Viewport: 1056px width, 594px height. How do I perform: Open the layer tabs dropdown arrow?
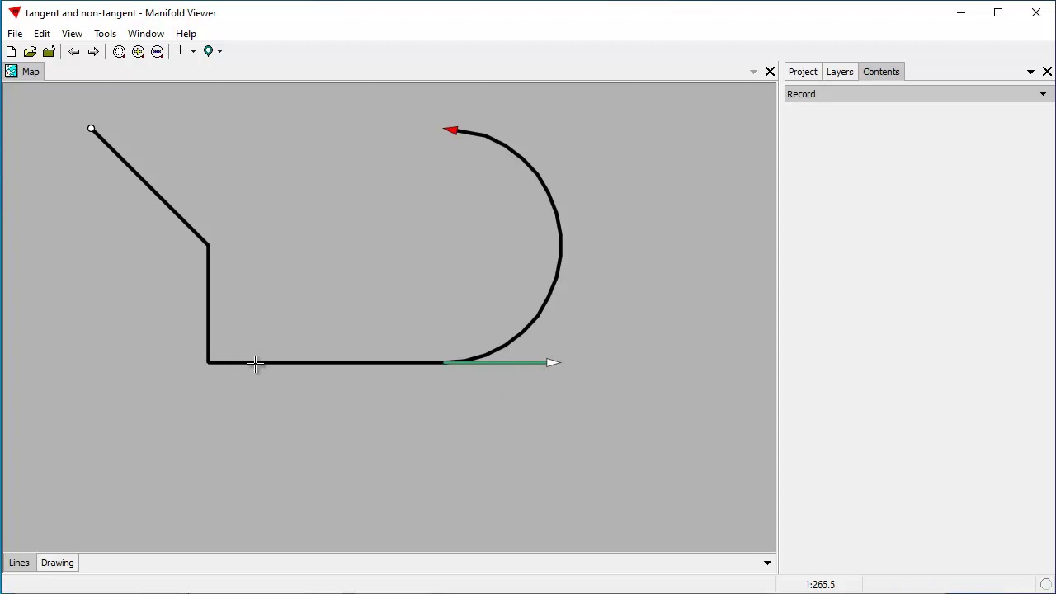point(767,563)
